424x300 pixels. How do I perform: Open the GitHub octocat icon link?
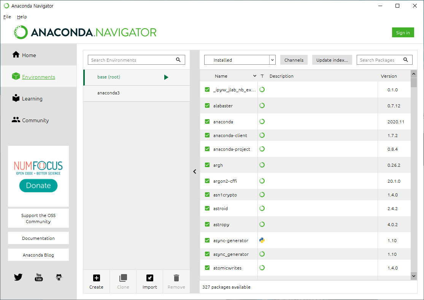pyautogui.click(x=59, y=277)
